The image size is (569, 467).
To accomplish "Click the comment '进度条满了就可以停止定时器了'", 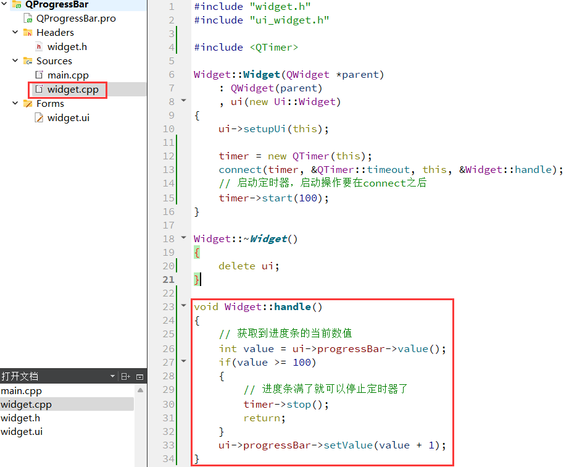I will click(x=335, y=389).
